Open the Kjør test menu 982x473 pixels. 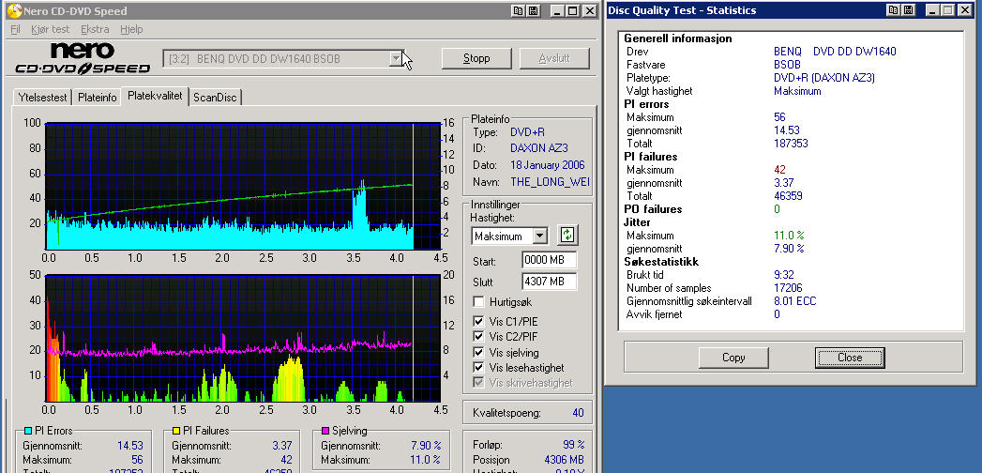[50, 29]
